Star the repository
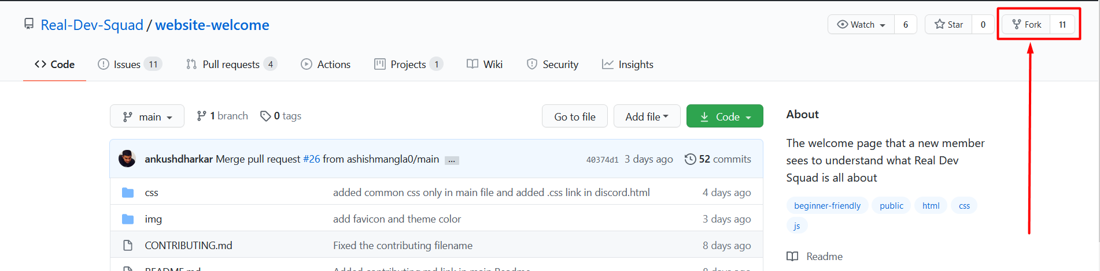Image resolution: width=1100 pixels, height=271 pixels. (x=948, y=24)
